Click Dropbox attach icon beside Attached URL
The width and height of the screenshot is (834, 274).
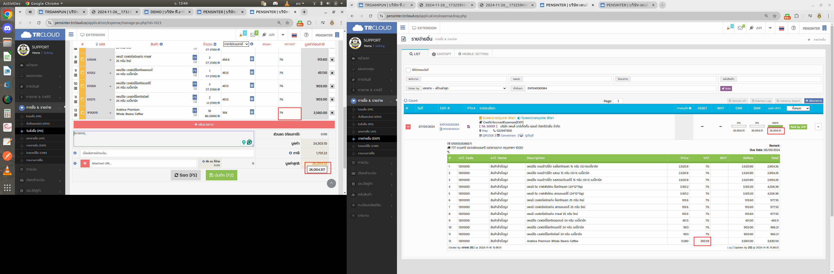85,163
